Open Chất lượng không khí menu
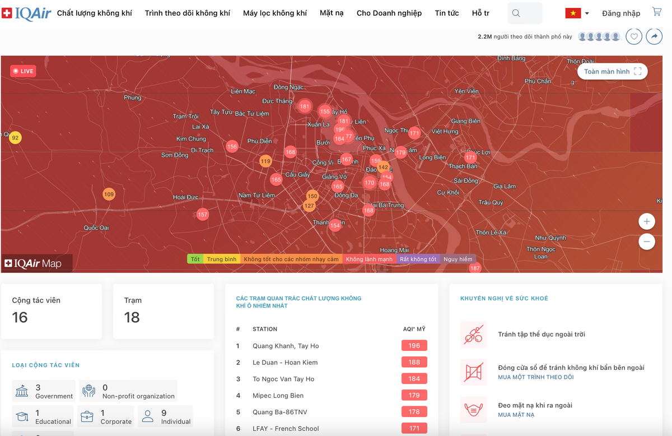This screenshot has height=436, width=672. [x=95, y=13]
